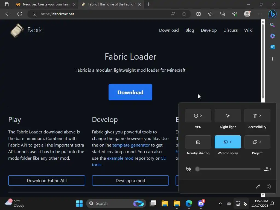Screen dimensions: 280x210
Task: Go back with the browser back arrow
Action: click(x=8, y=14)
